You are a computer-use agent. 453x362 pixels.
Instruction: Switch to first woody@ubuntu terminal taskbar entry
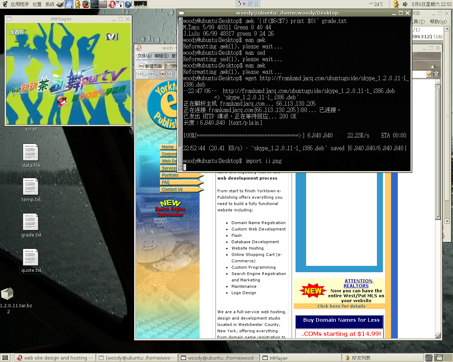pyautogui.click(x=137, y=358)
